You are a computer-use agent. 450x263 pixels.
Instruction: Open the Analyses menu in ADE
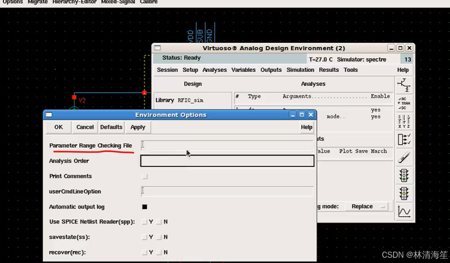click(214, 70)
